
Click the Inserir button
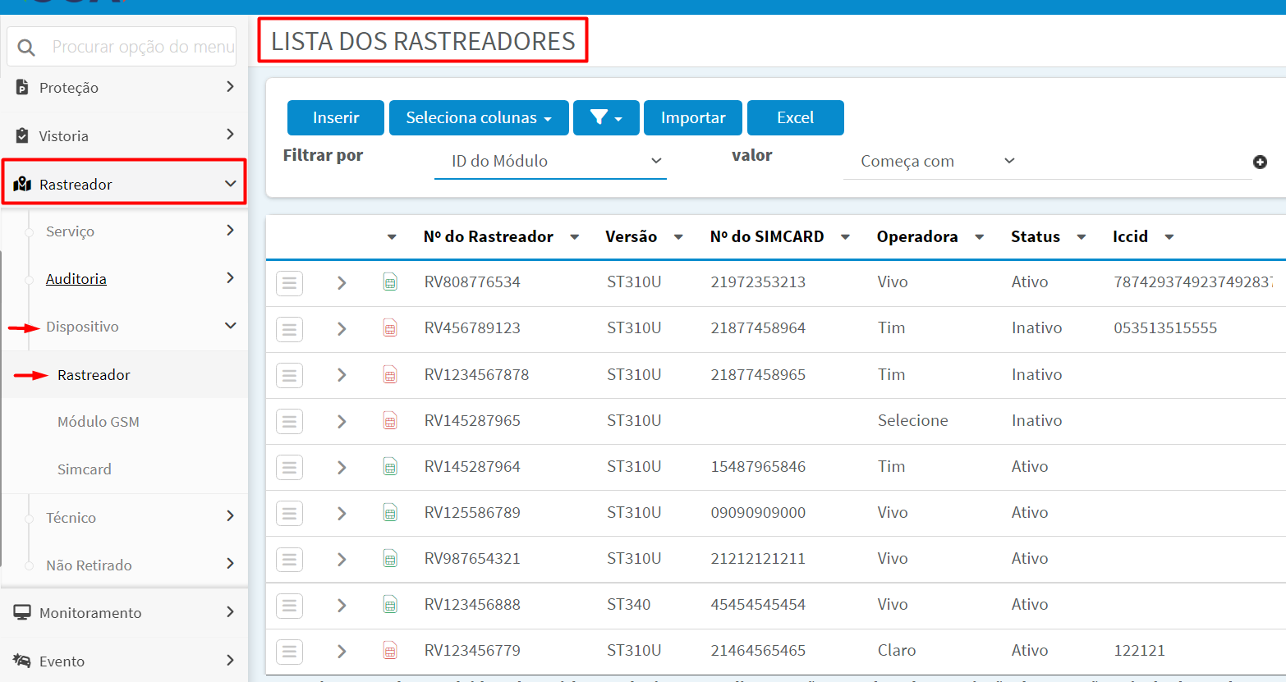tap(336, 117)
